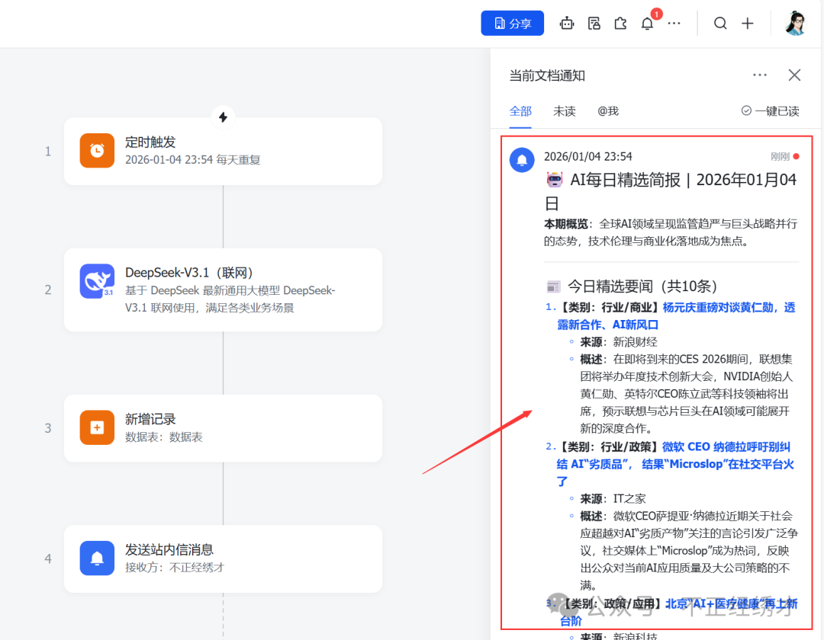
Task: Open the document template icon in toolbar
Action: click(594, 23)
